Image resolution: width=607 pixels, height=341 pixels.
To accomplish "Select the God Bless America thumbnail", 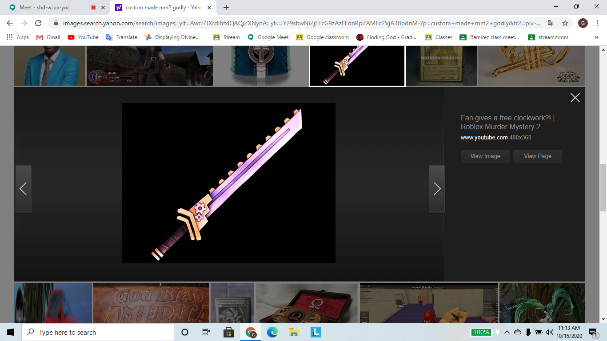I will click(x=151, y=303).
